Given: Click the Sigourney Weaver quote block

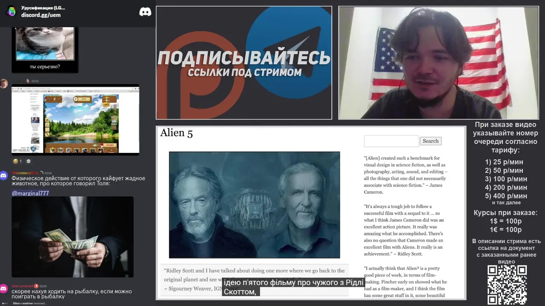Looking at the screenshot, I should pyautogui.click(x=254, y=280).
